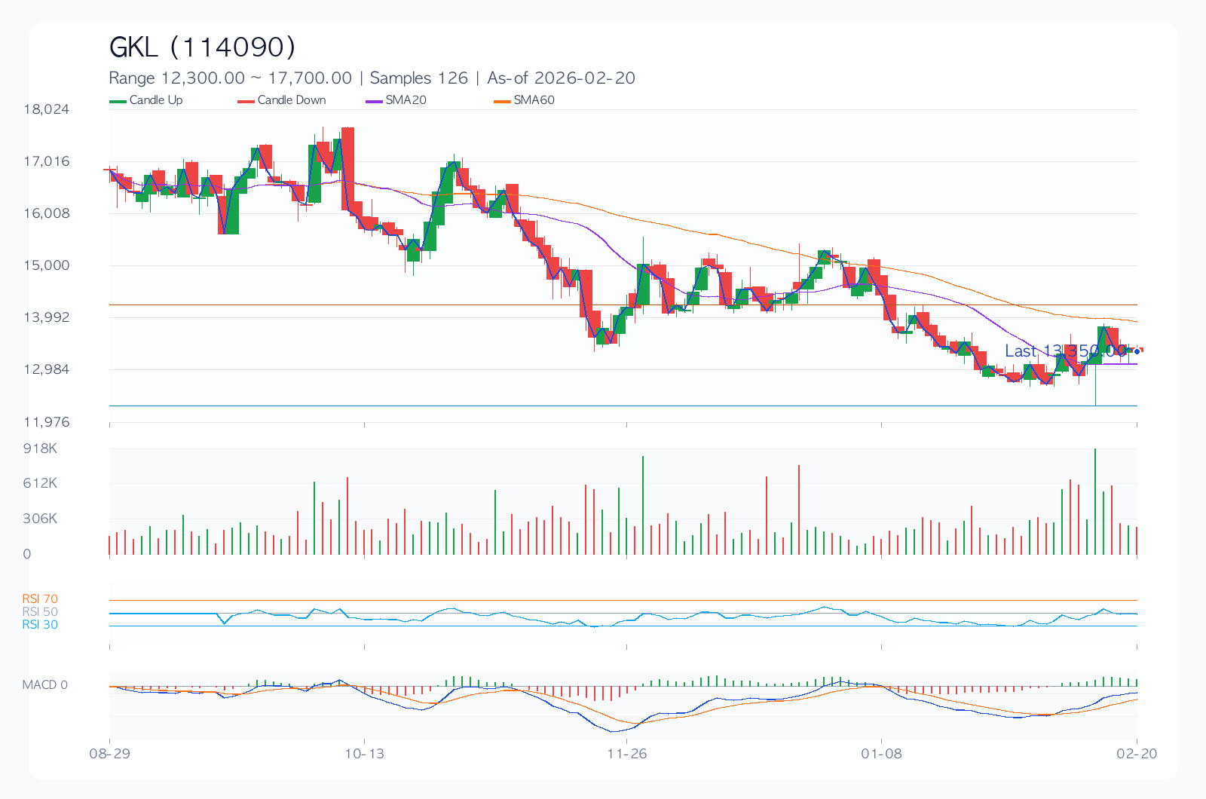Image resolution: width=1206 pixels, height=799 pixels.
Task: Click the chart title GKL (114090)
Action: click(202, 47)
